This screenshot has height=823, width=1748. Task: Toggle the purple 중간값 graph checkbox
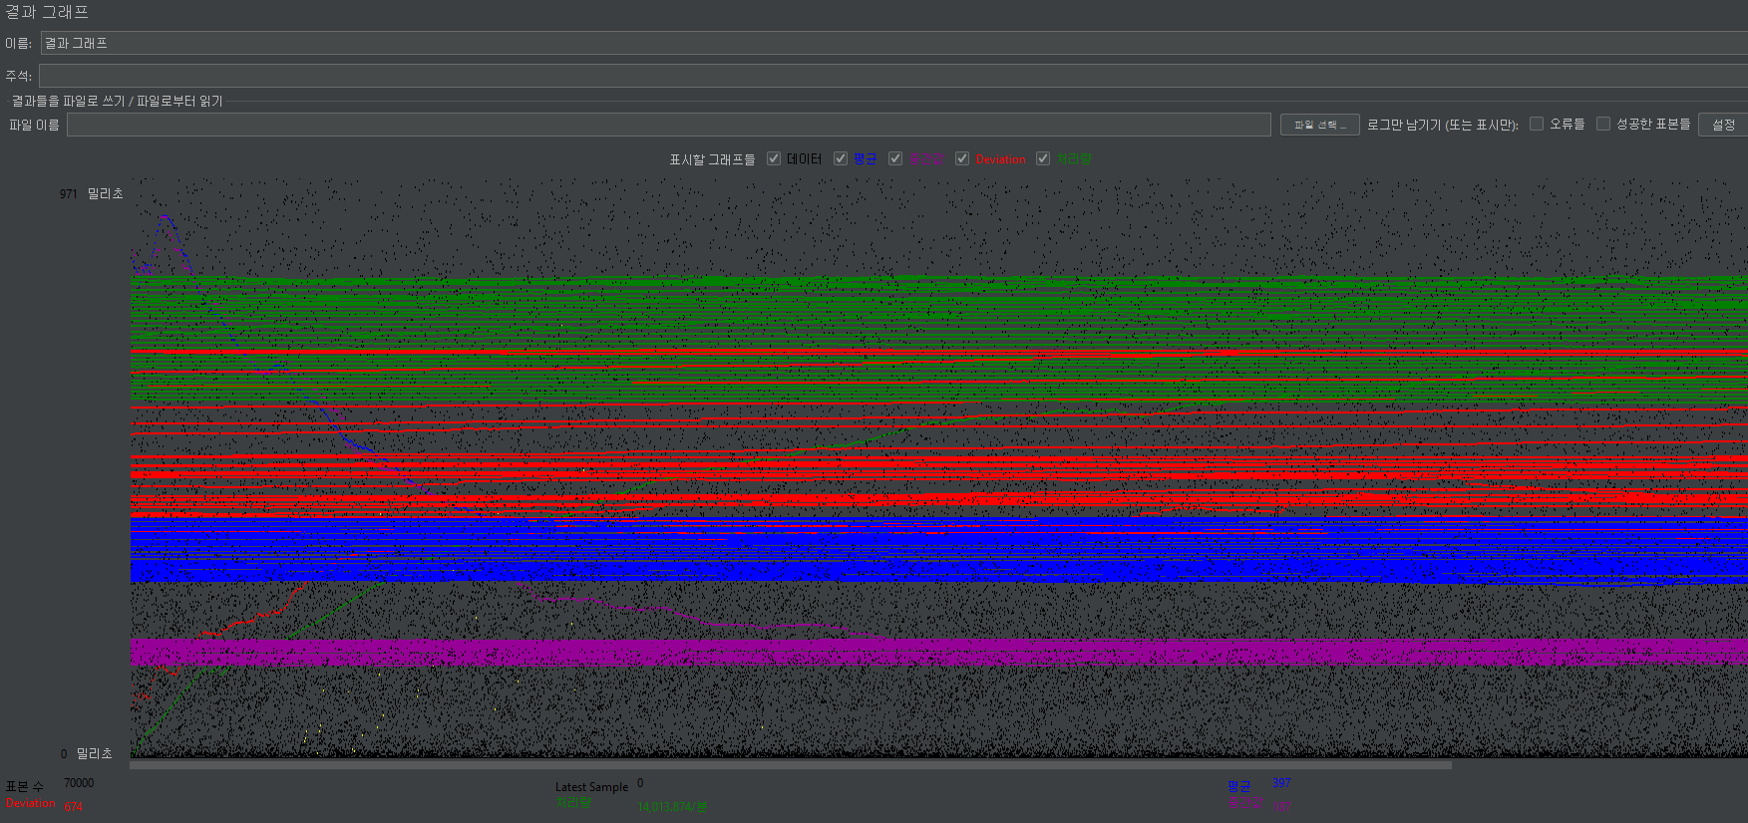tap(895, 158)
